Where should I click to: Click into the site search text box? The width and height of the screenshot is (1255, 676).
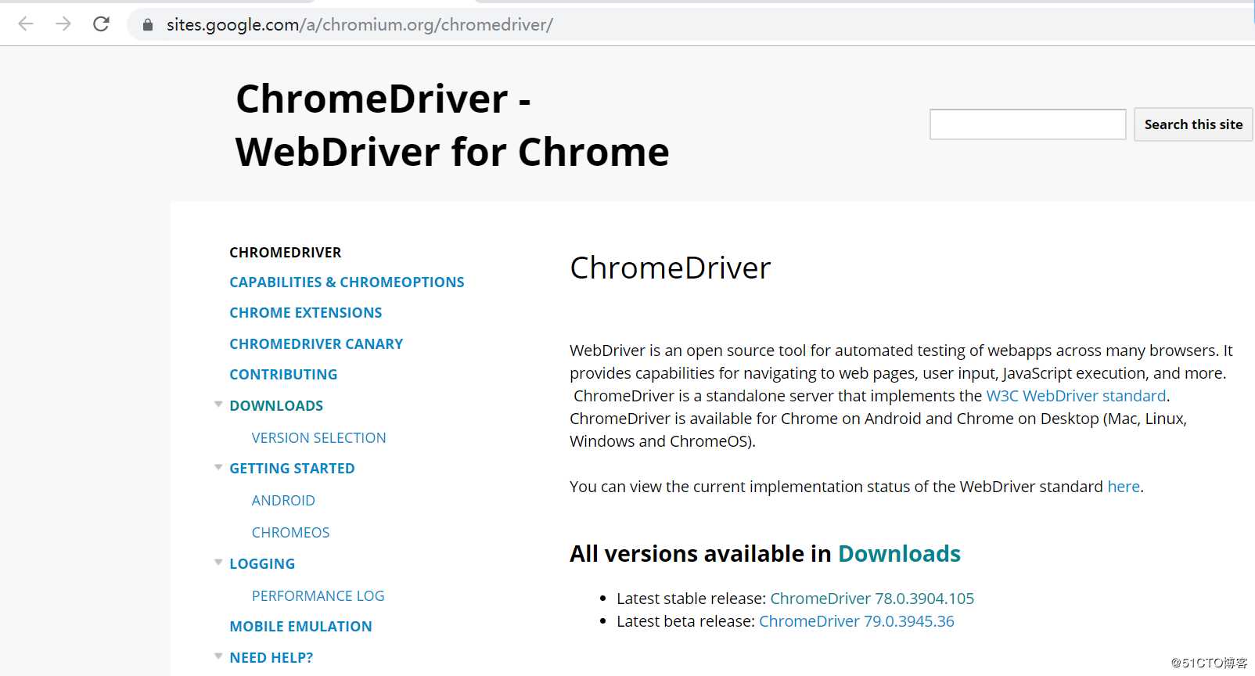point(1027,124)
